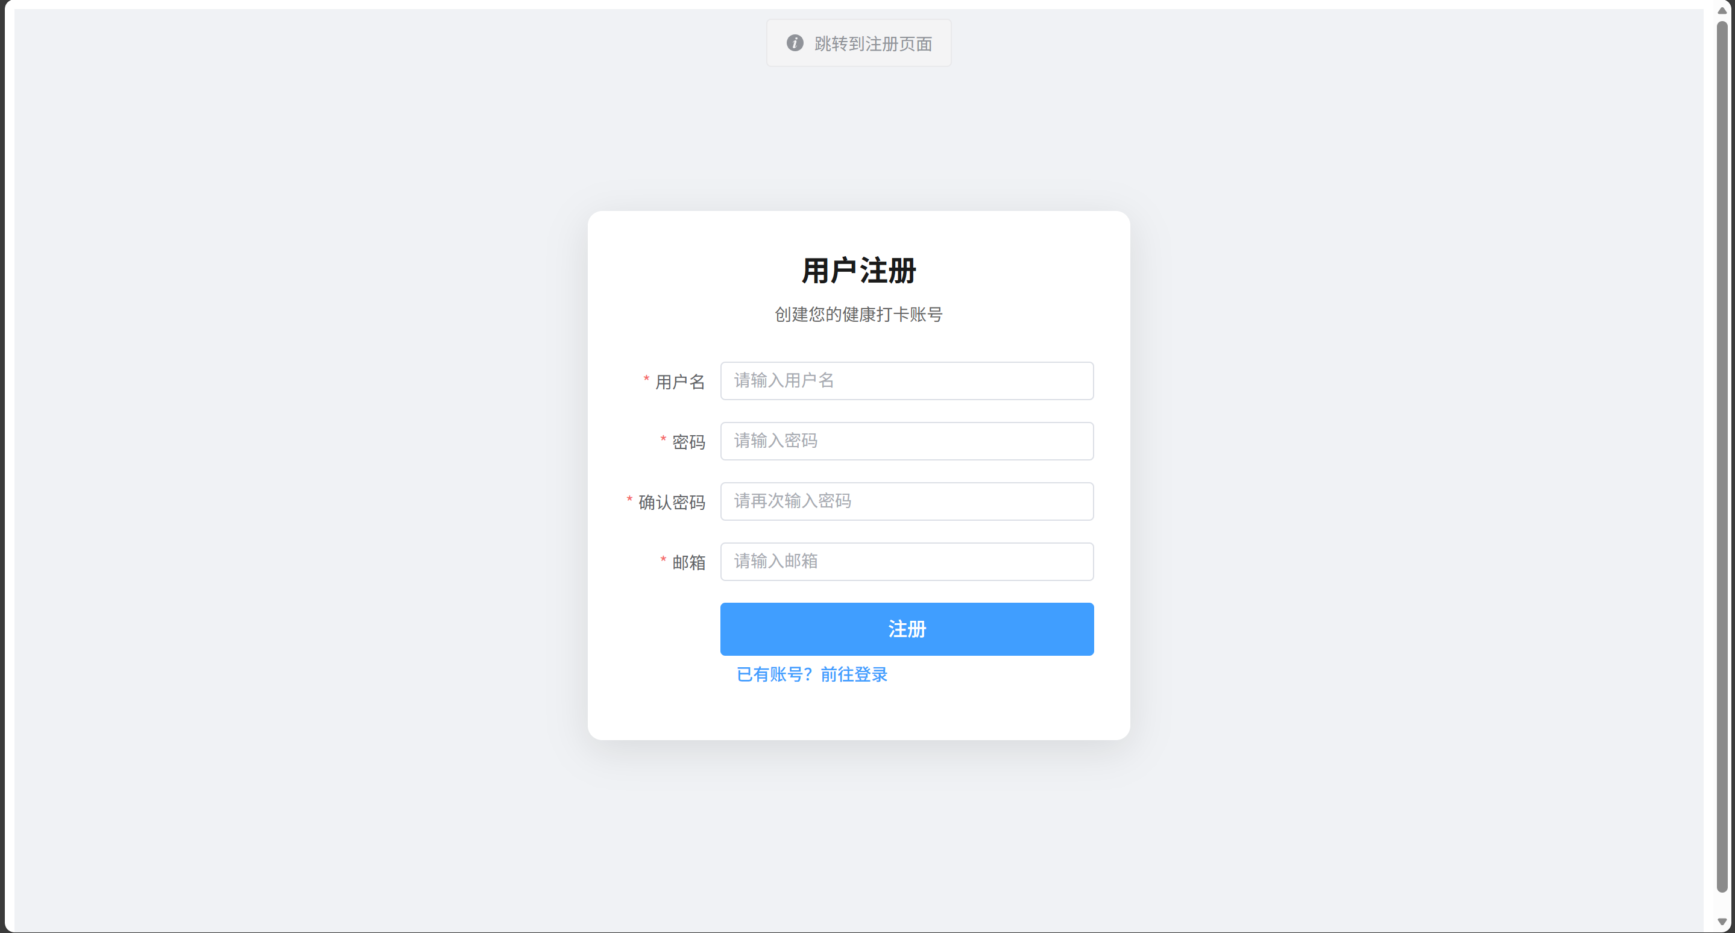Image resolution: width=1735 pixels, height=933 pixels.
Task: Submit the form with the 注册 button
Action: [x=907, y=629]
